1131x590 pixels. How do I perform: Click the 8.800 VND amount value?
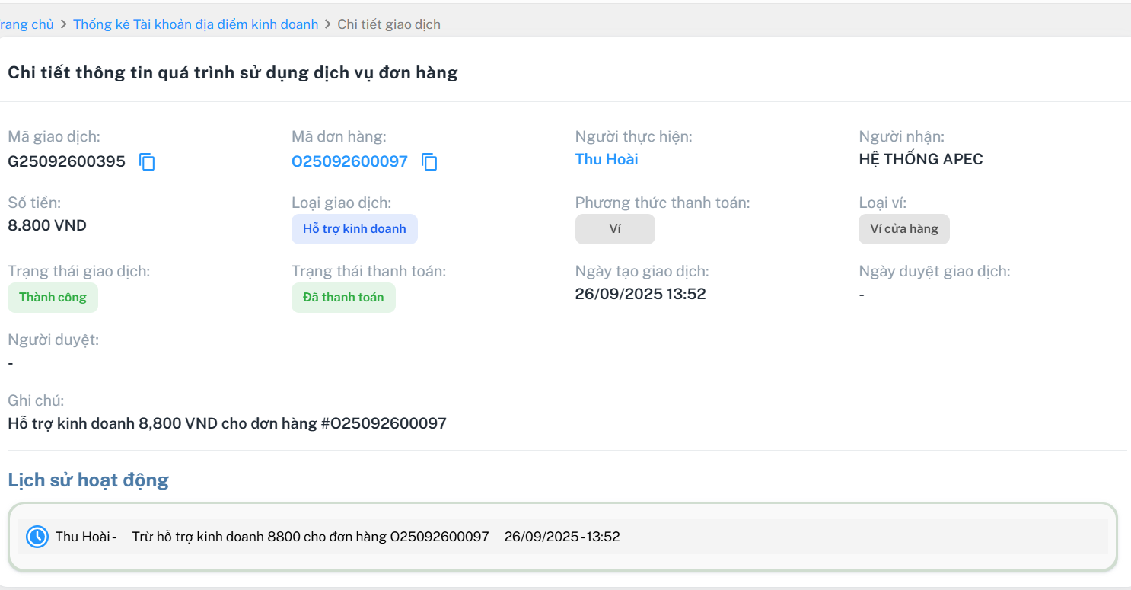pyautogui.click(x=47, y=225)
